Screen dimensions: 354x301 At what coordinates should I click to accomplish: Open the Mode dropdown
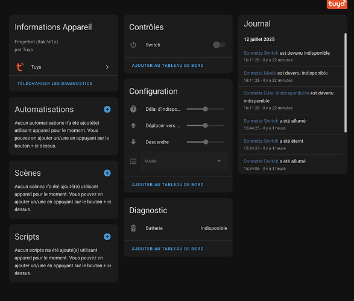click(x=183, y=161)
